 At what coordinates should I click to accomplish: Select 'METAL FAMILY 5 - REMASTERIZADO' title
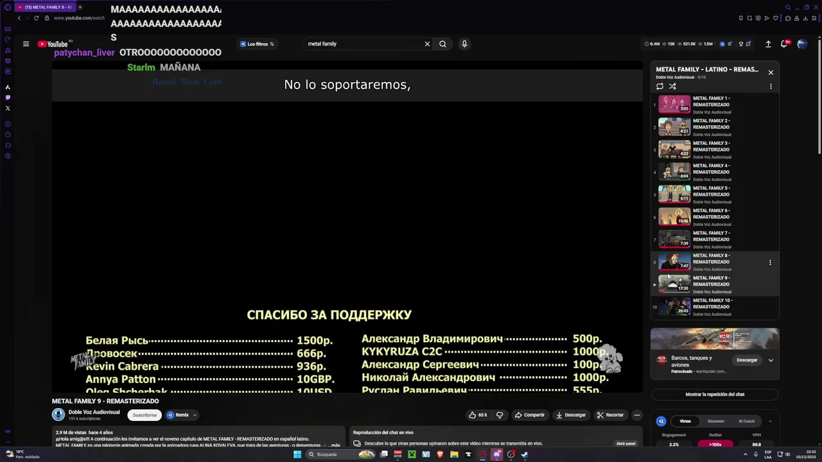(711, 191)
